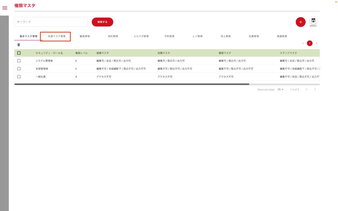Image resolution: width=338 pixels, height=211 pixels.
Task: Select page 1 in pagination
Action: click(x=310, y=43)
